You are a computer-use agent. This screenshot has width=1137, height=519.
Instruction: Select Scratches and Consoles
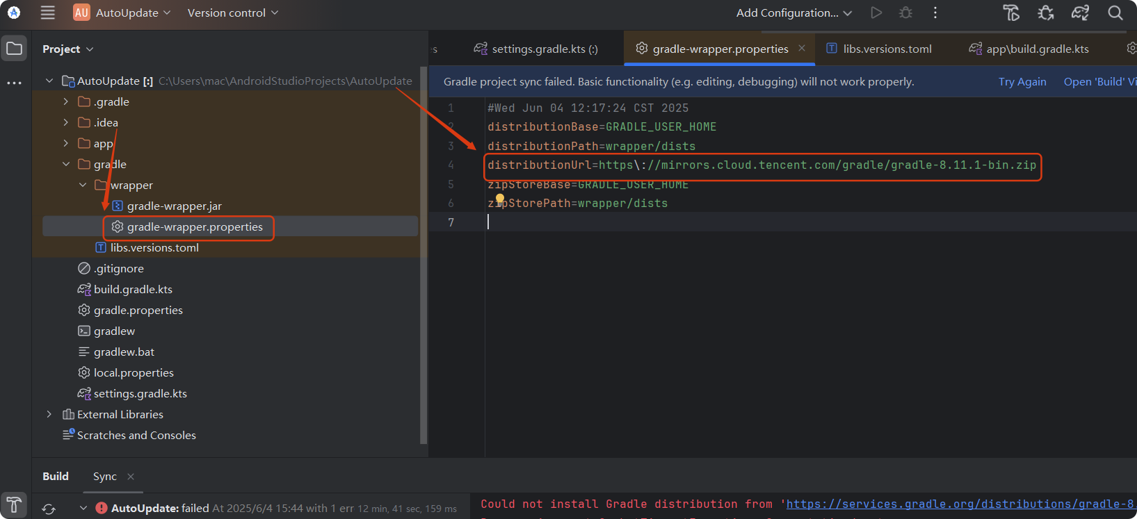[136, 435]
